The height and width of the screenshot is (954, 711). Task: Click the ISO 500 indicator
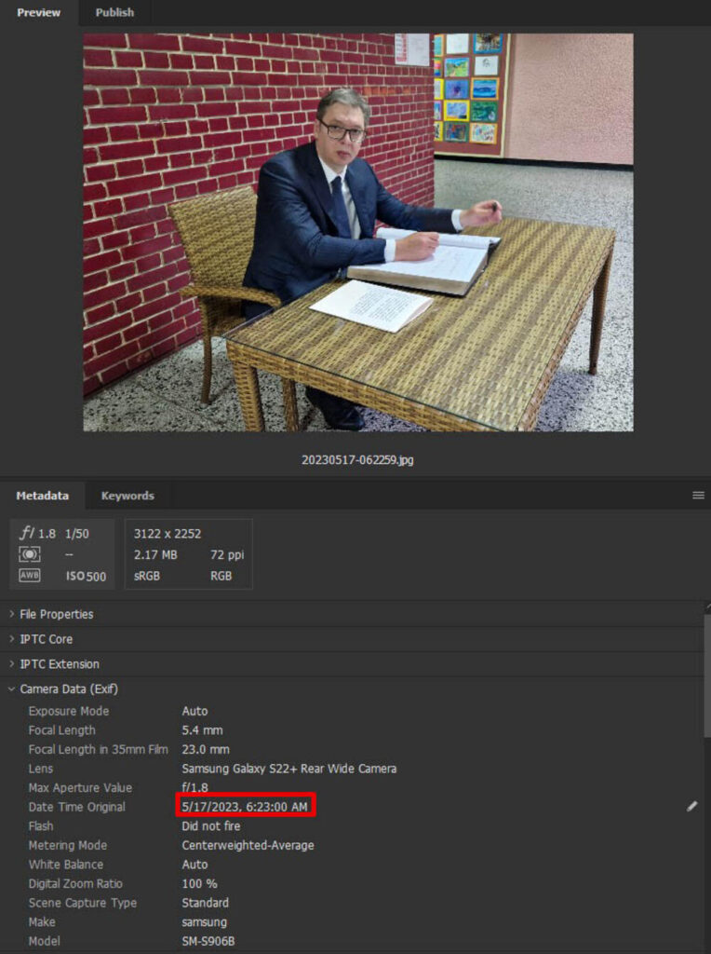coord(86,577)
